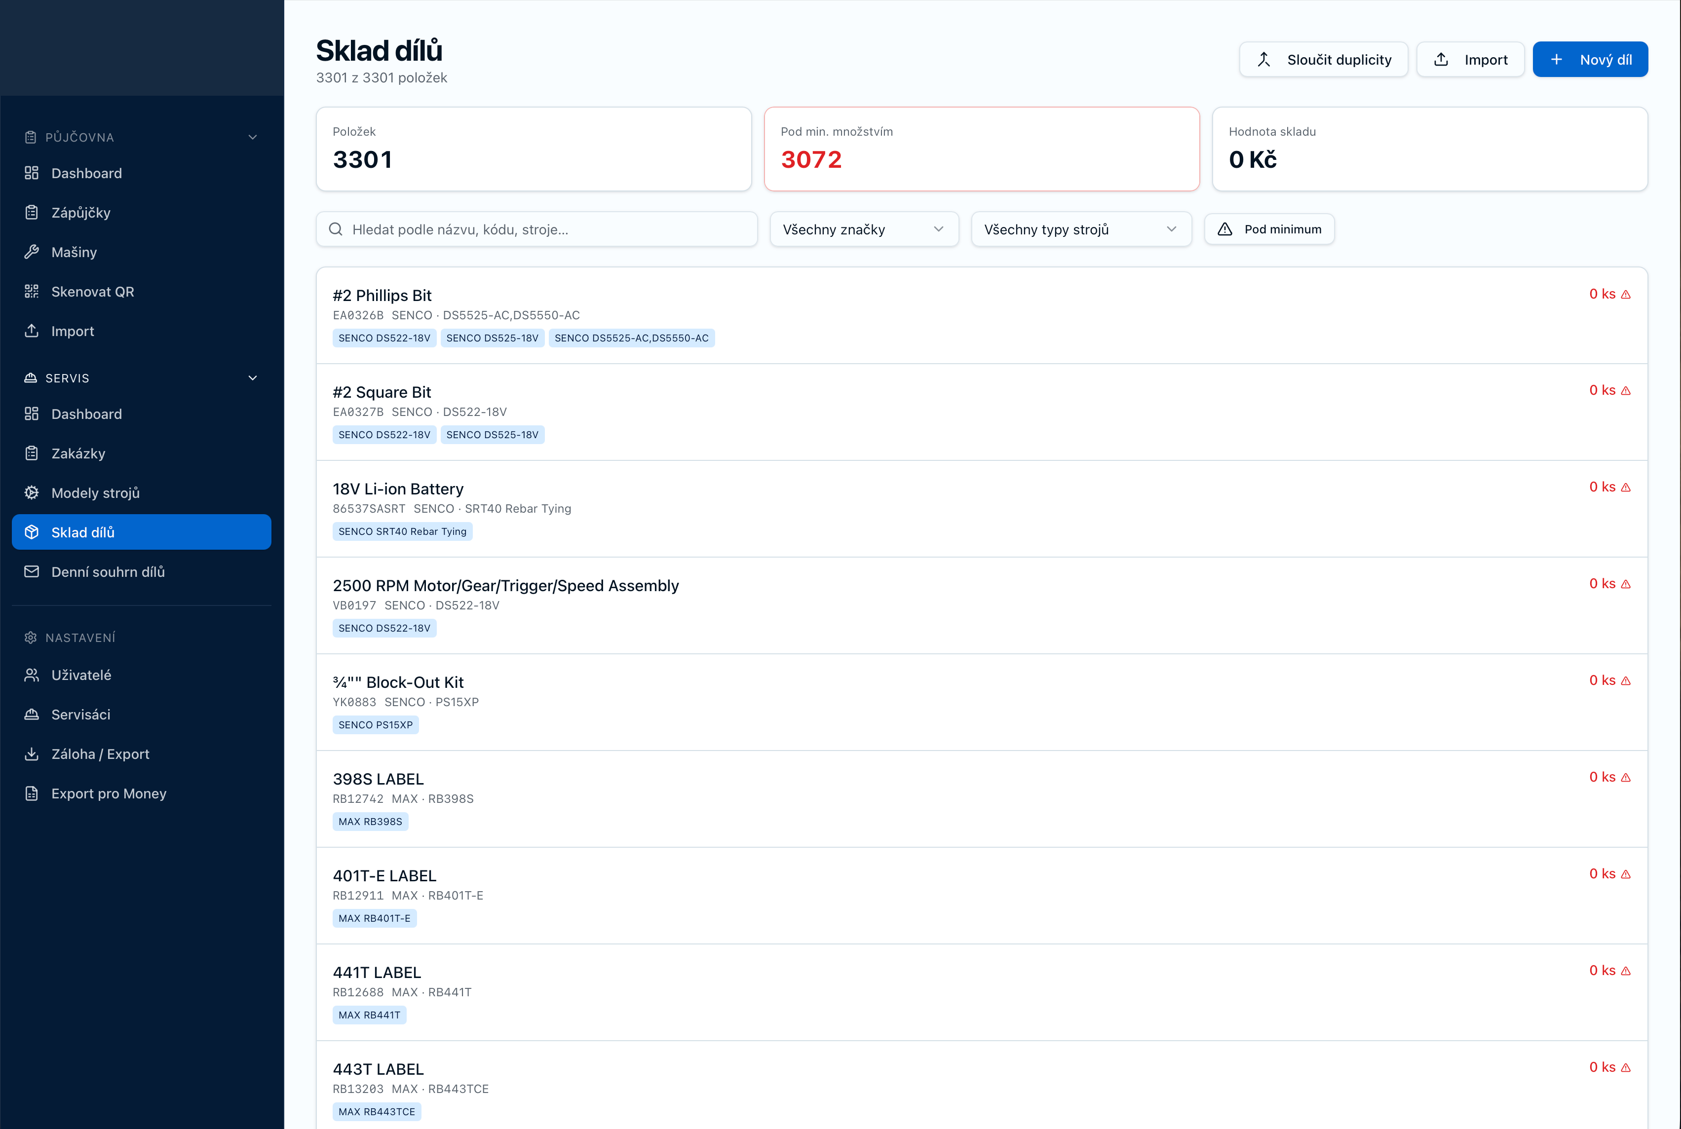The image size is (1681, 1129).
Task: Click the Skenovat QR code icon
Action: tap(31, 292)
